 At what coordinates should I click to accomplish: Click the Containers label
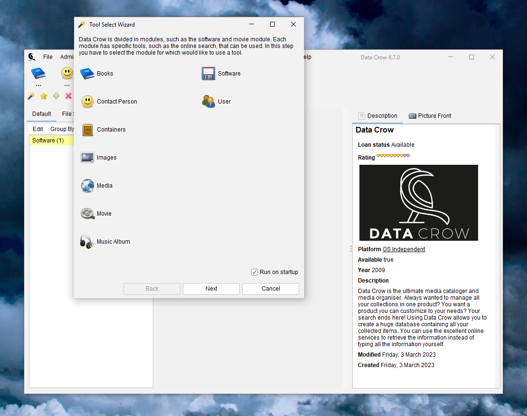point(111,130)
